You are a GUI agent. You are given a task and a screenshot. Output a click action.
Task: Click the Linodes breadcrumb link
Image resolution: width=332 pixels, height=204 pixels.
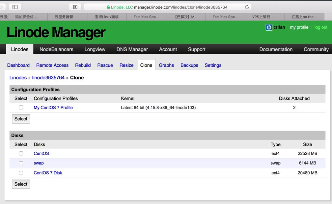coord(18,78)
